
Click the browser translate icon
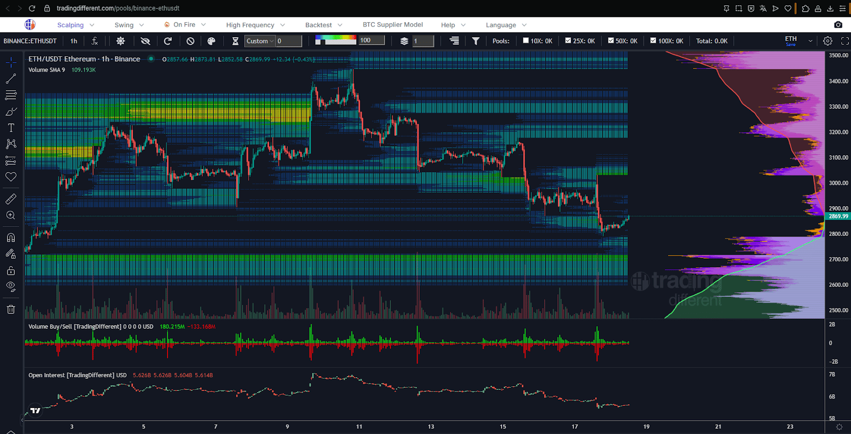tap(763, 8)
